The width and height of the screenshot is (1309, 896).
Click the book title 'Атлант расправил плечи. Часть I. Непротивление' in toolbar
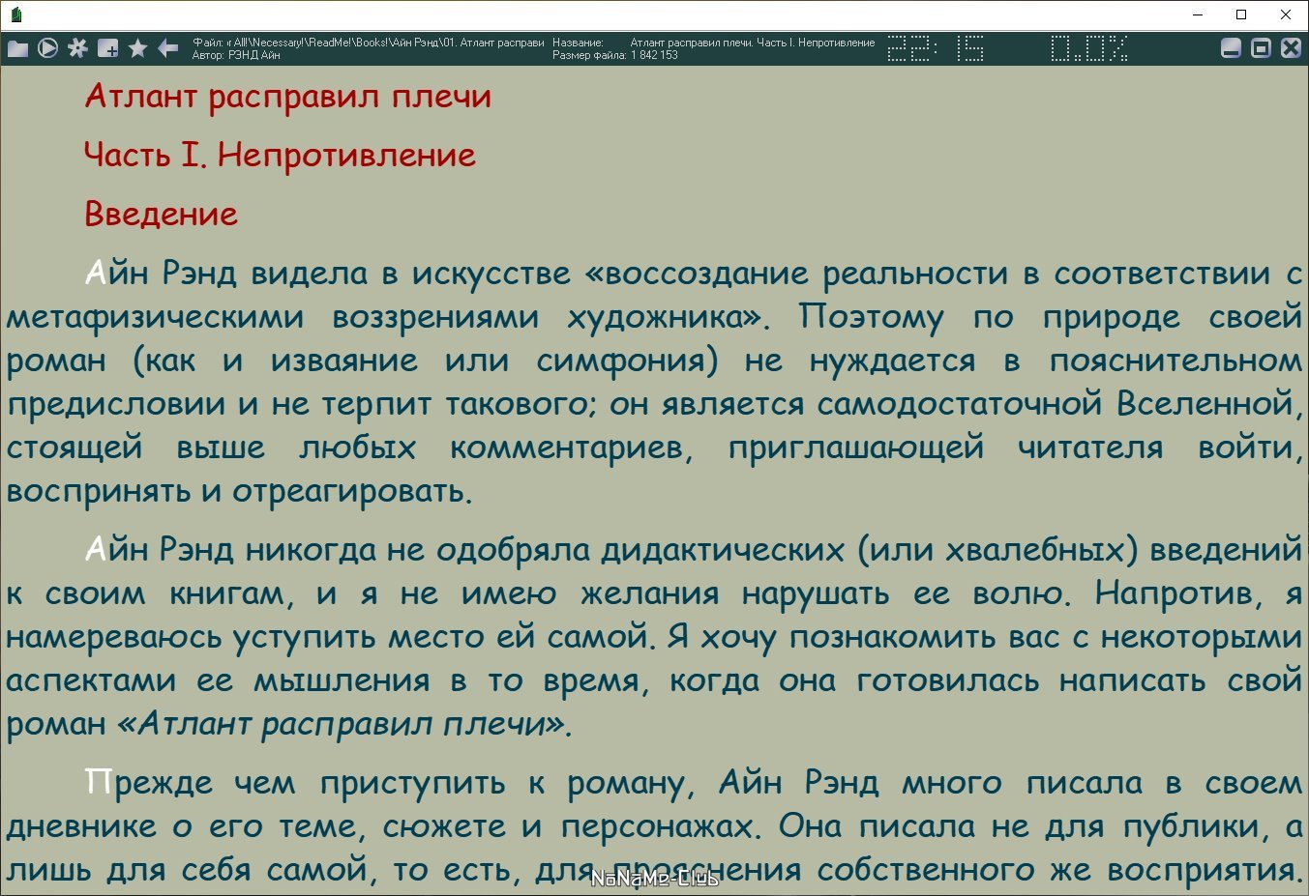[x=753, y=43]
